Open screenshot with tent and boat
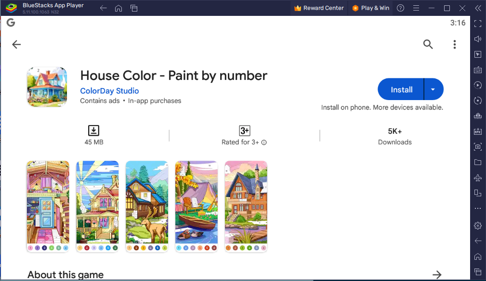 point(197,206)
